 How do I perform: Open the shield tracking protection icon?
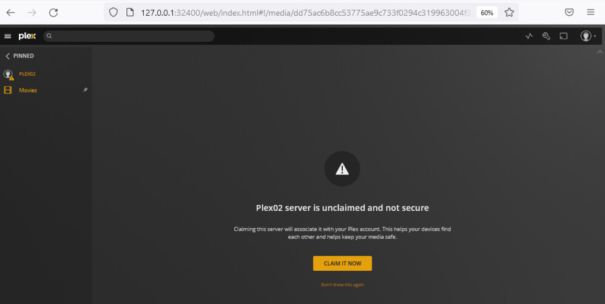(113, 12)
